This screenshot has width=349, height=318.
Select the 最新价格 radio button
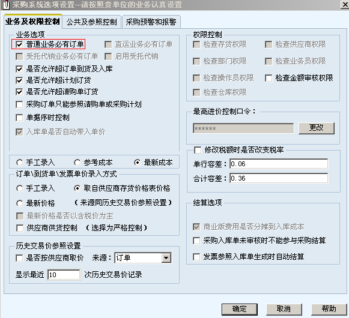20,203
